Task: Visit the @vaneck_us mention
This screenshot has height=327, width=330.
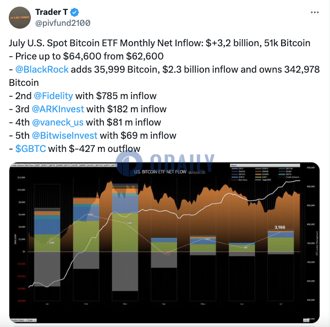Action: pyautogui.click(x=58, y=122)
